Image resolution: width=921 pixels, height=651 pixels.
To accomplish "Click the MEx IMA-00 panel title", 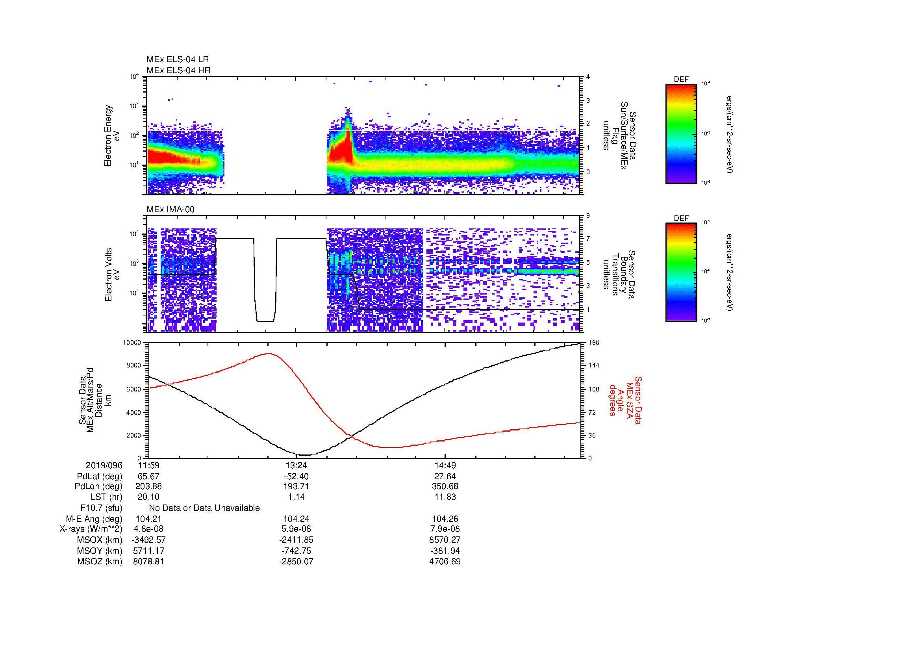I will pos(170,210).
